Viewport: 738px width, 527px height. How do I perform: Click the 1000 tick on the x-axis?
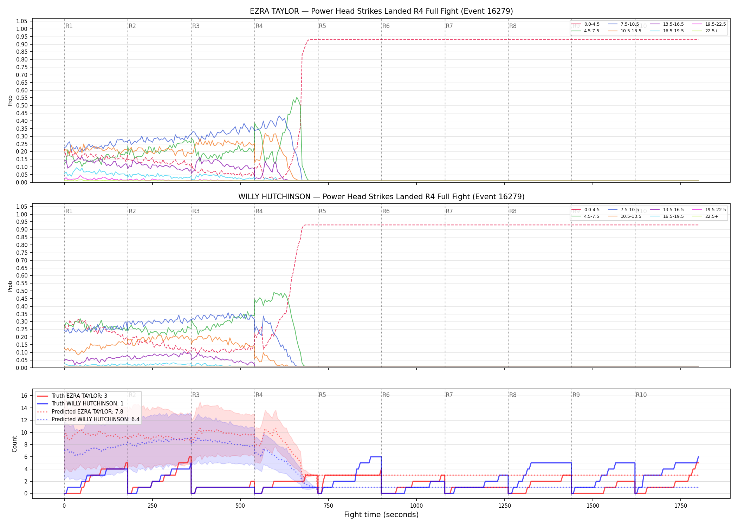(416, 506)
